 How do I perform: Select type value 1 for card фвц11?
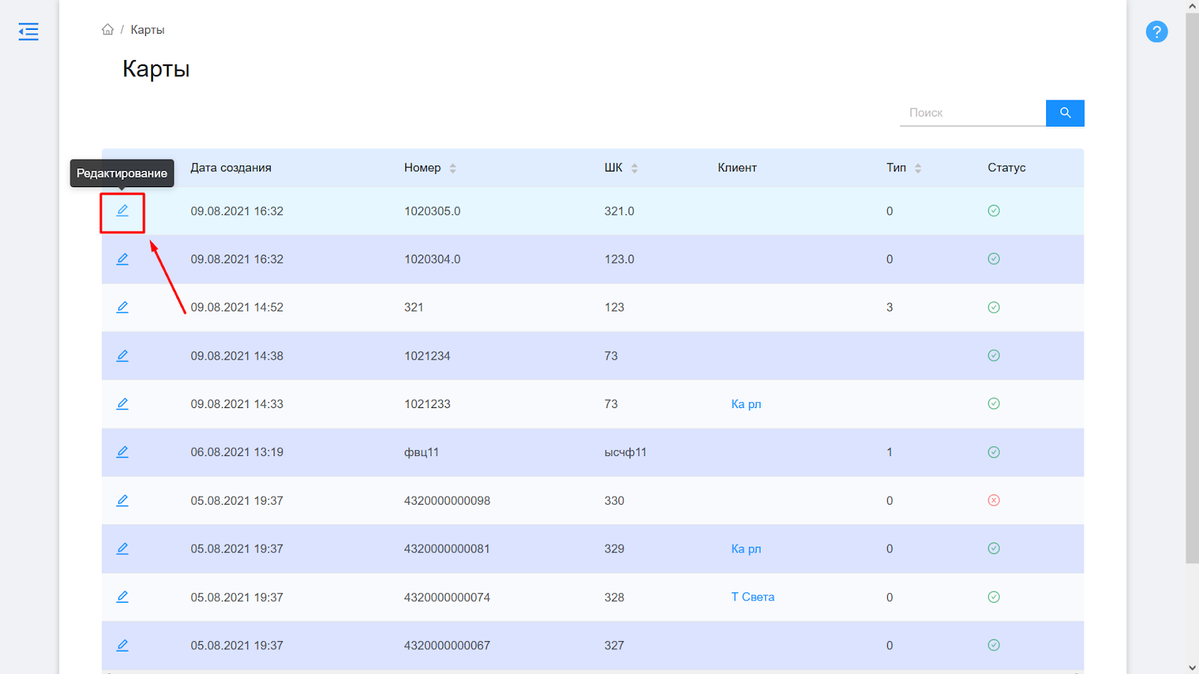pyautogui.click(x=890, y=452)
